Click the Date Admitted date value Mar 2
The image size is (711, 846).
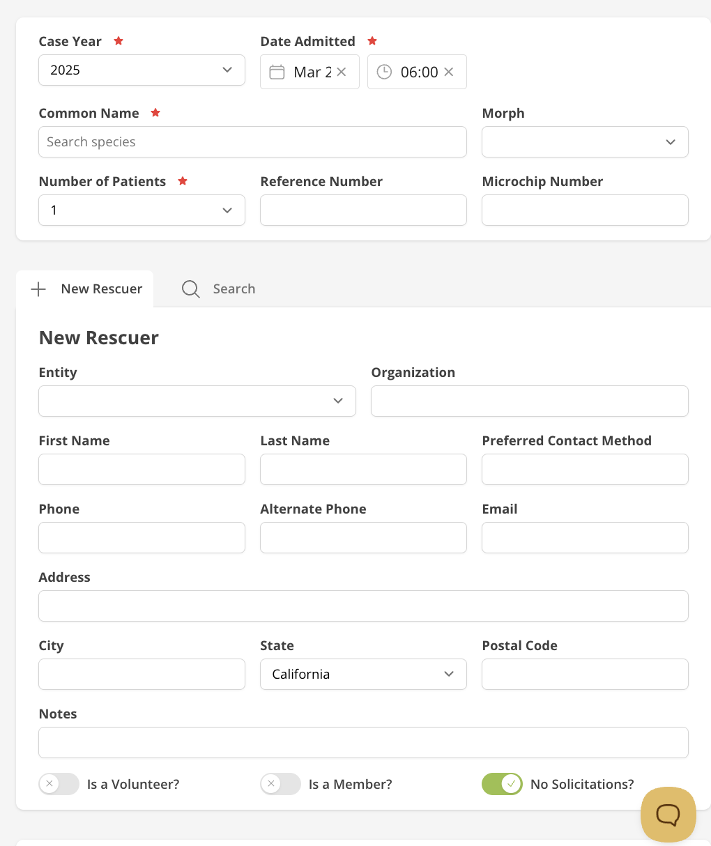tap(312, 72)
